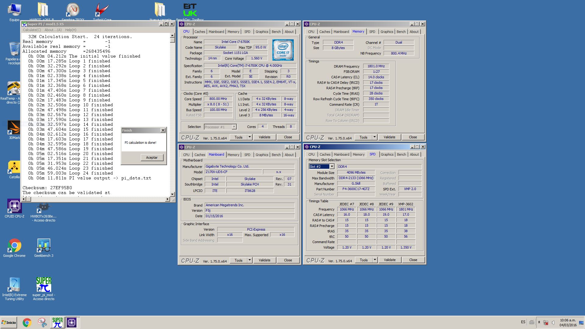The width and height of the screenshot is (585, 329).
Task: Expand Tools arrow in SPD window
Action: 375,260
